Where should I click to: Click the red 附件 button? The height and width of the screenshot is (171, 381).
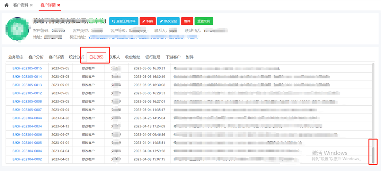point(187,21)
